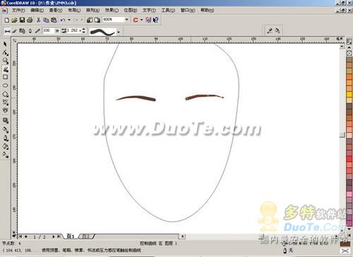The height and width of the screenshot is (257, 353).
Task: Open the zoom level 400% dropdown
Action: pos(127,20)
